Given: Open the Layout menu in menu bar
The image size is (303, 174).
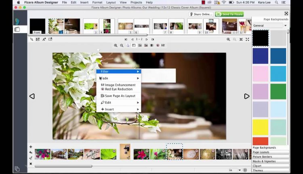Looking at the screenshot, I should coord(111,2).
